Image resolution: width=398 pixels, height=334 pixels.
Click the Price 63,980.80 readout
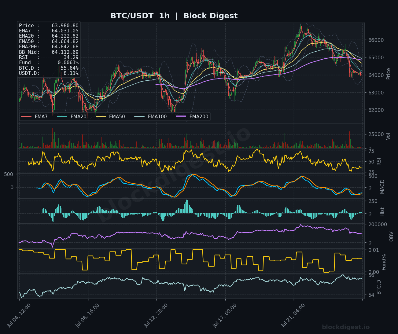(x=49, y=26)
